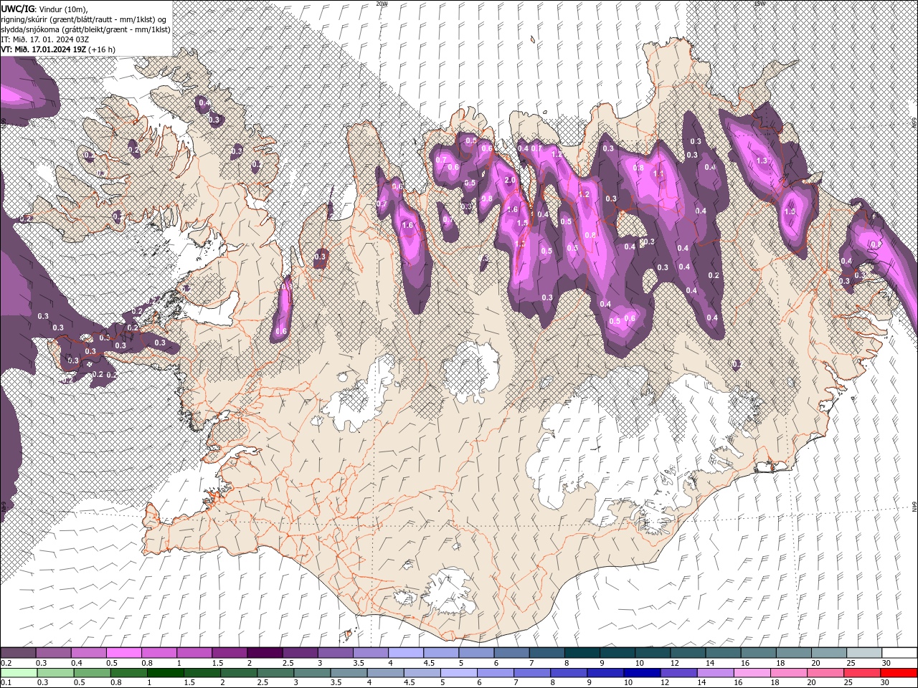The image size is (918, 688).
Task: Click the "0.4" label on the snow scale
Action: (77, 663)
